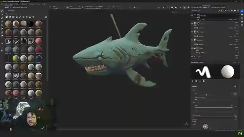This screenshot has height=137, width=244.
Task: Filter assets by smart materials icon
Action: click(x=10, y=17)
